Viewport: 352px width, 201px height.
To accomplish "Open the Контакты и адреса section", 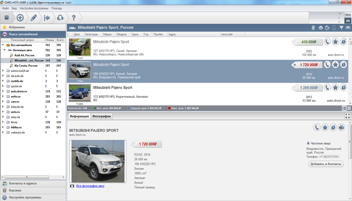I will (33, 183).
